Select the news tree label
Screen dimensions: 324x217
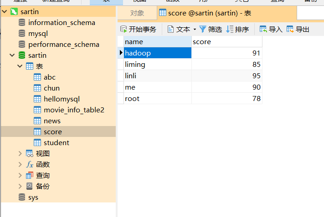tap(52, 121)
